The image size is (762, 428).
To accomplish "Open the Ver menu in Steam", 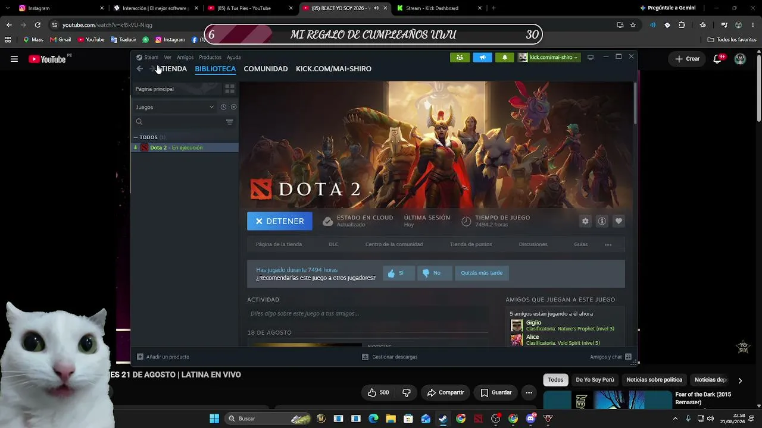I will 167,58.
